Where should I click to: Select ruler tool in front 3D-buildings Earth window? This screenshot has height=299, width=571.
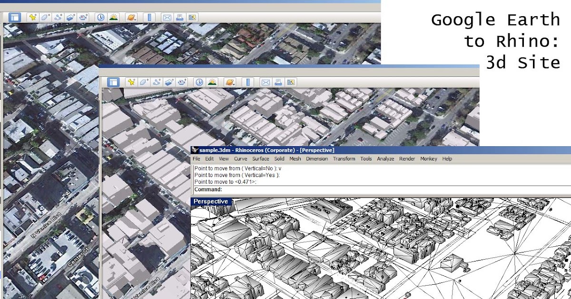tap(249, 82)
